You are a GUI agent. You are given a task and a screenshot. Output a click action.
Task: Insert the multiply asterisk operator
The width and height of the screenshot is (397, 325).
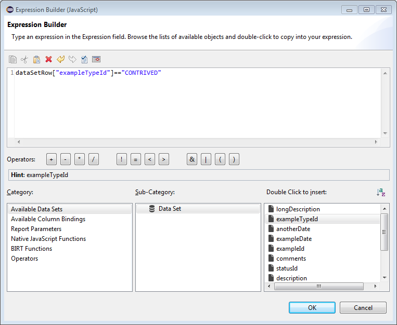[80, 159]
